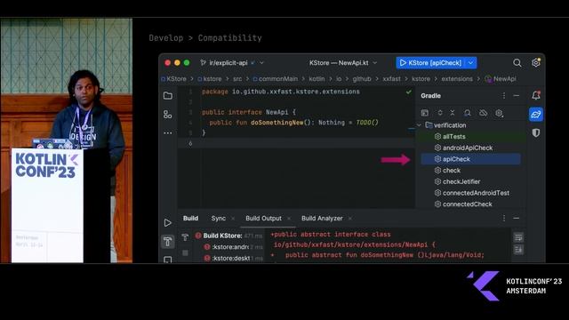569x320 pixels.
Task: Select the Build tab label
Action: tap(190, 218)
